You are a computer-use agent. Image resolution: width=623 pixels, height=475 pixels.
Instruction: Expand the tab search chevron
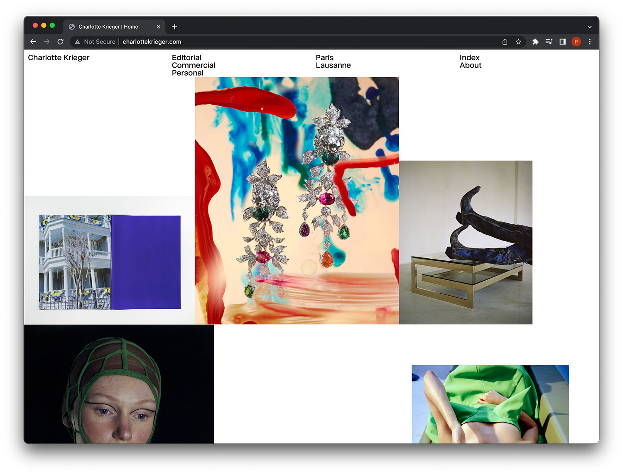coord(590,27)
